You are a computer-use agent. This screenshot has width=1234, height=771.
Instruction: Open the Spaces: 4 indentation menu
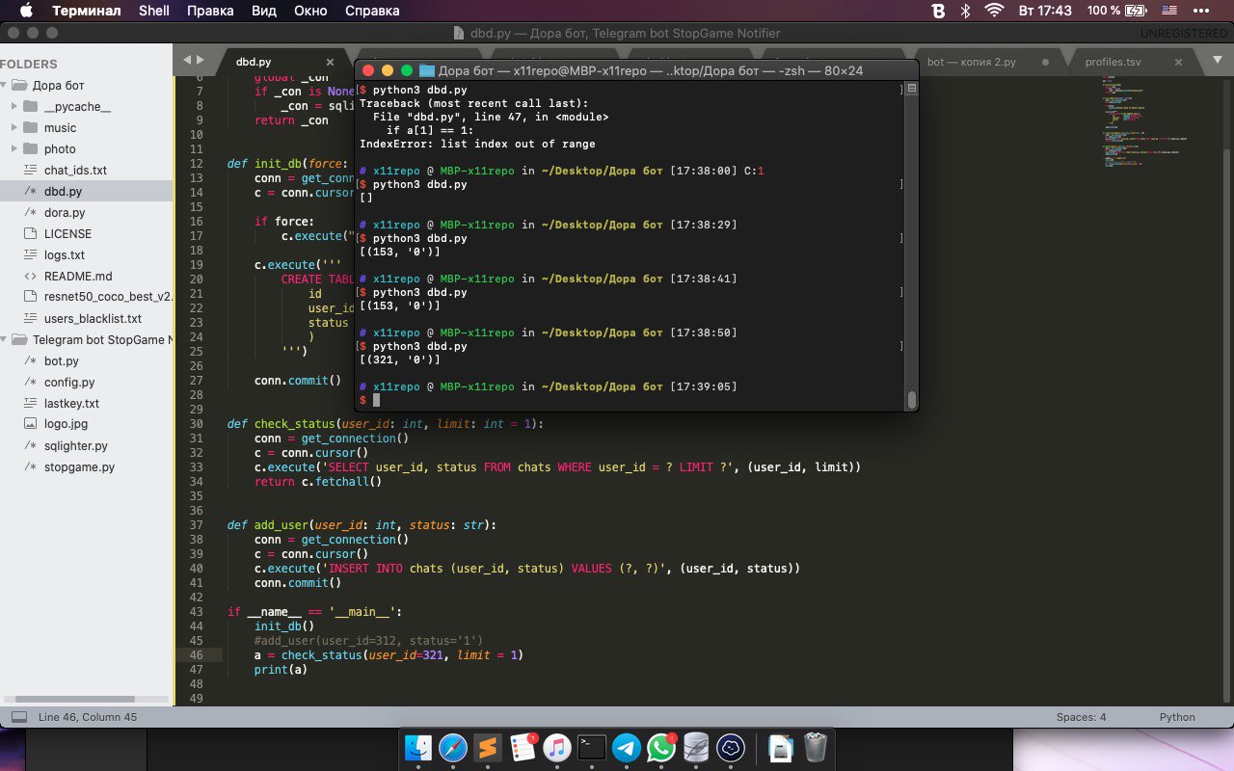click(x=1082, y=717)
